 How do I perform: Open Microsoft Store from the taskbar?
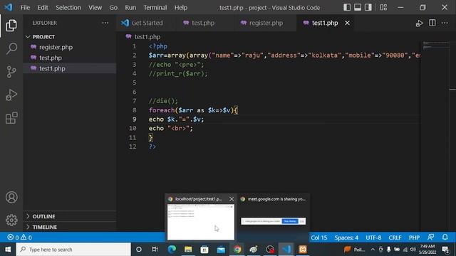[204, 250]
